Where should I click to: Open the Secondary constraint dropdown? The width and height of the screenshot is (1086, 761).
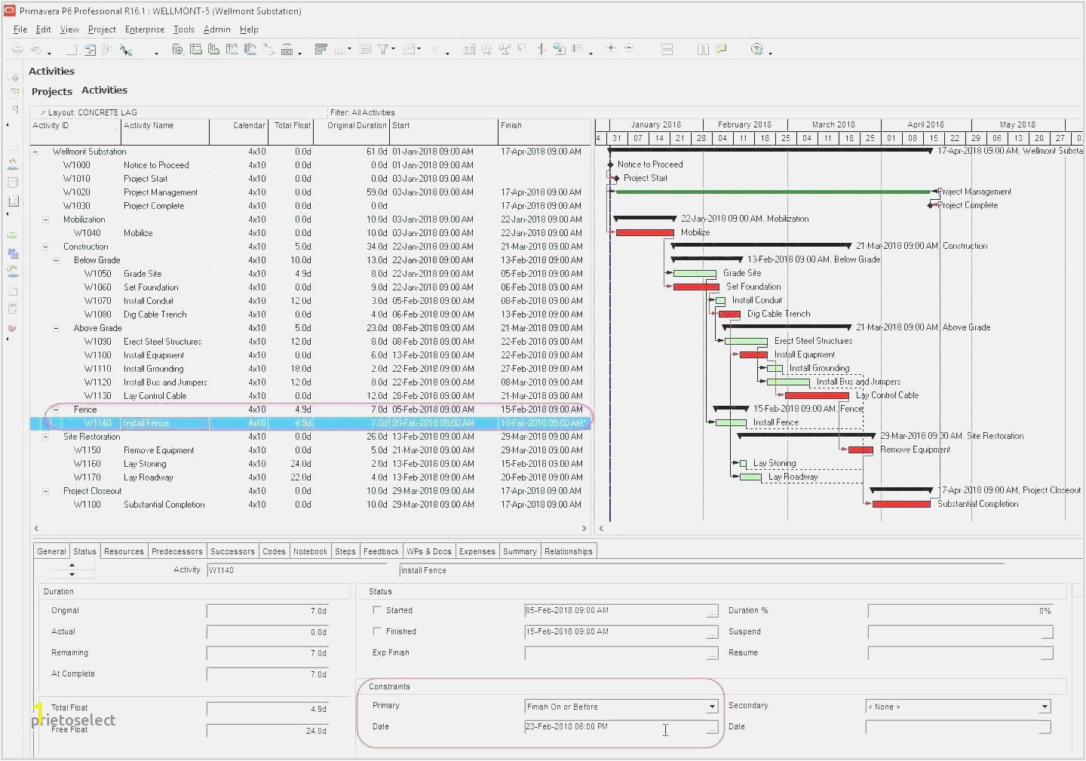(x=1045, y=707)
